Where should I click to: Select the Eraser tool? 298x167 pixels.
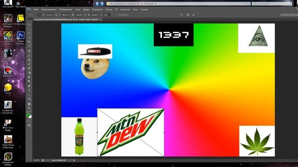[29, 68]
